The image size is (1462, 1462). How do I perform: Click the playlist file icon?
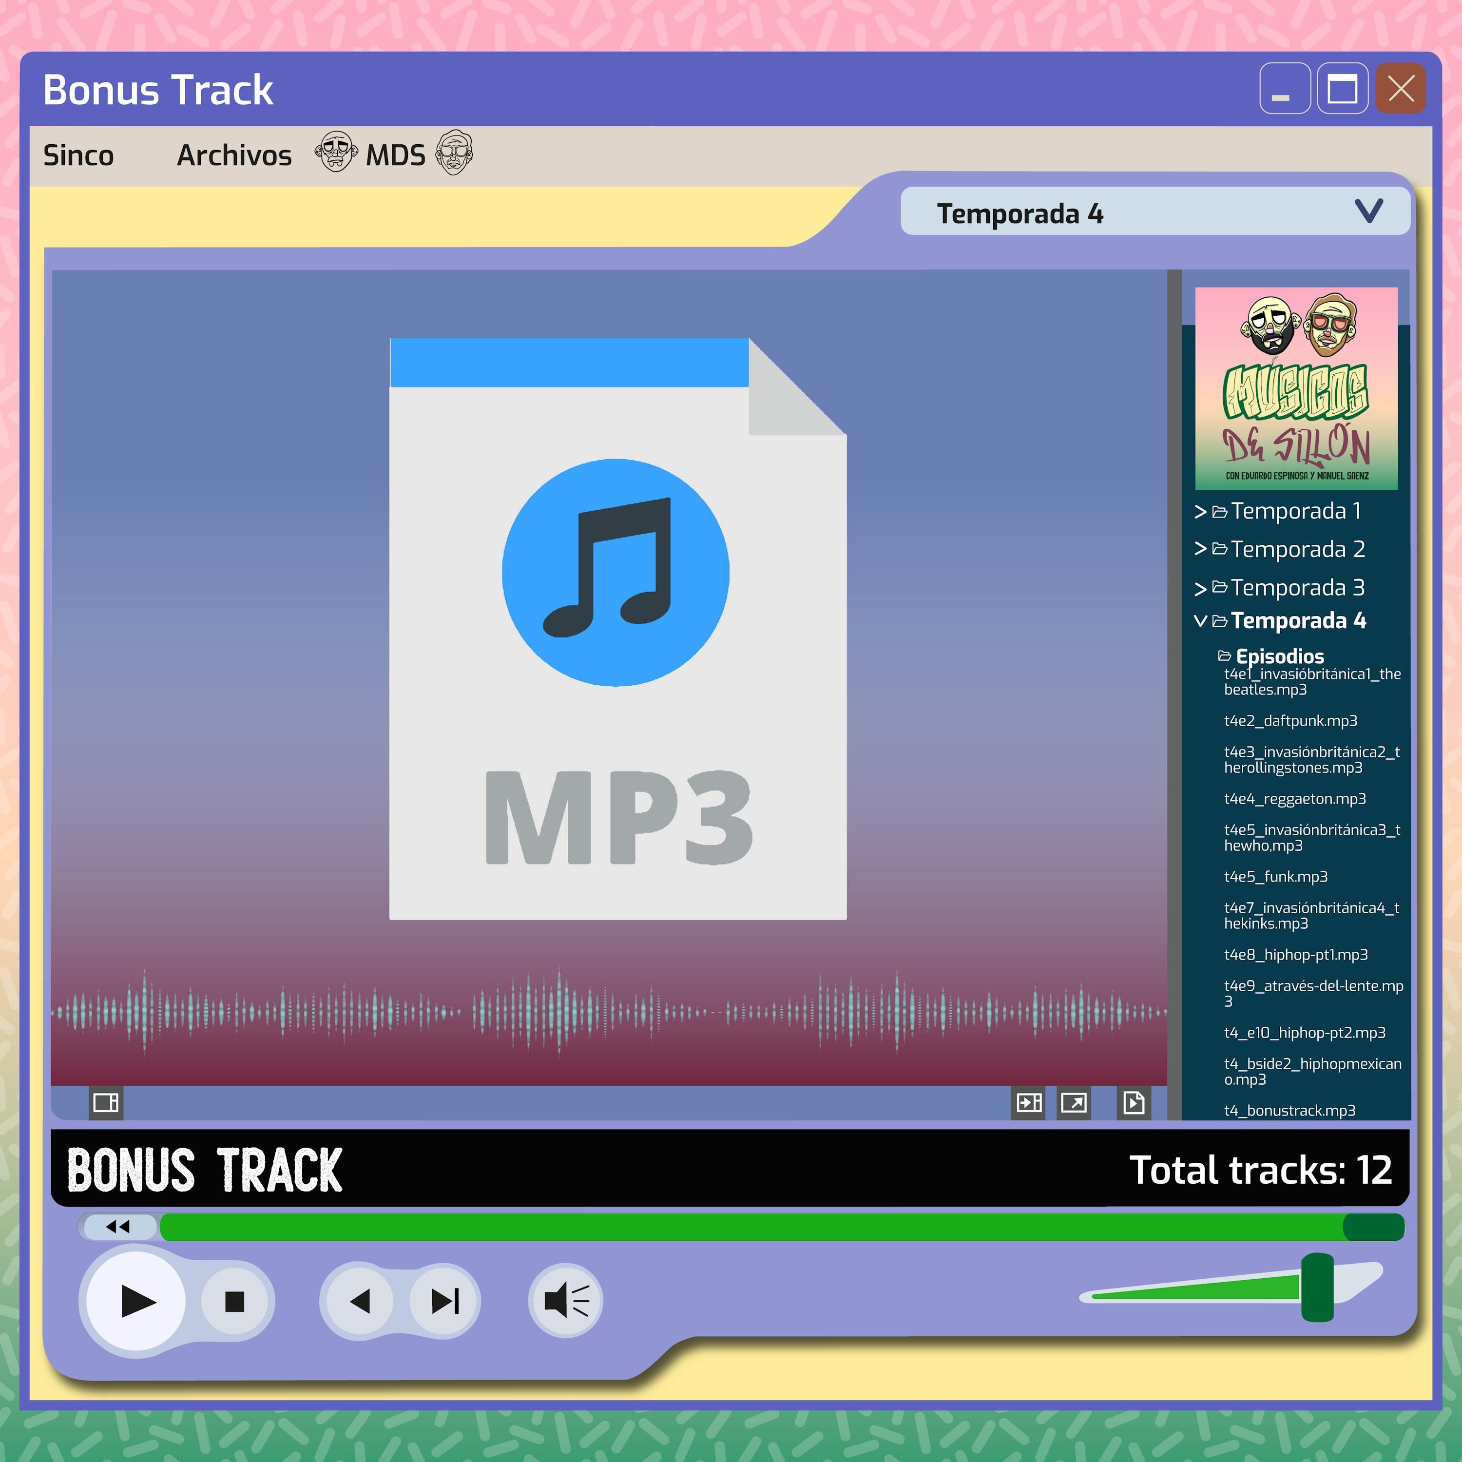click(x=1134, y=1102)
